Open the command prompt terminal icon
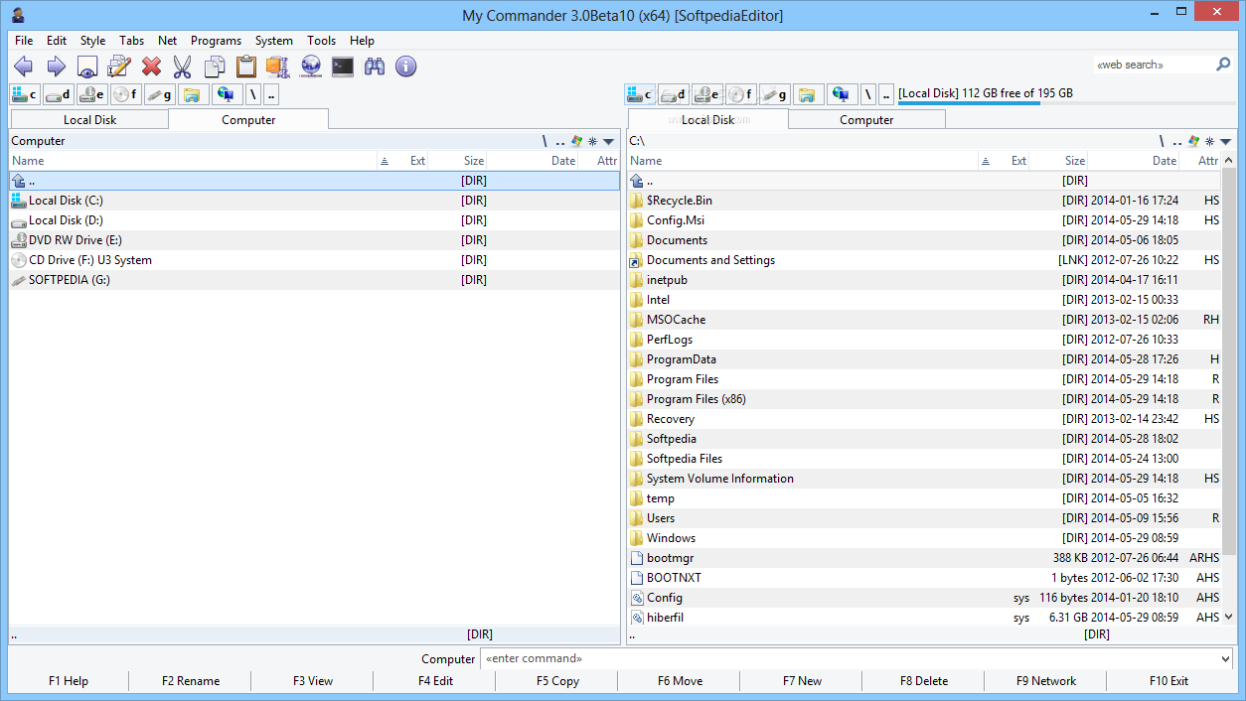Image resolution: width=1246 pixels, height=701 pixels. pyautogui.click(x=343, y=67)
